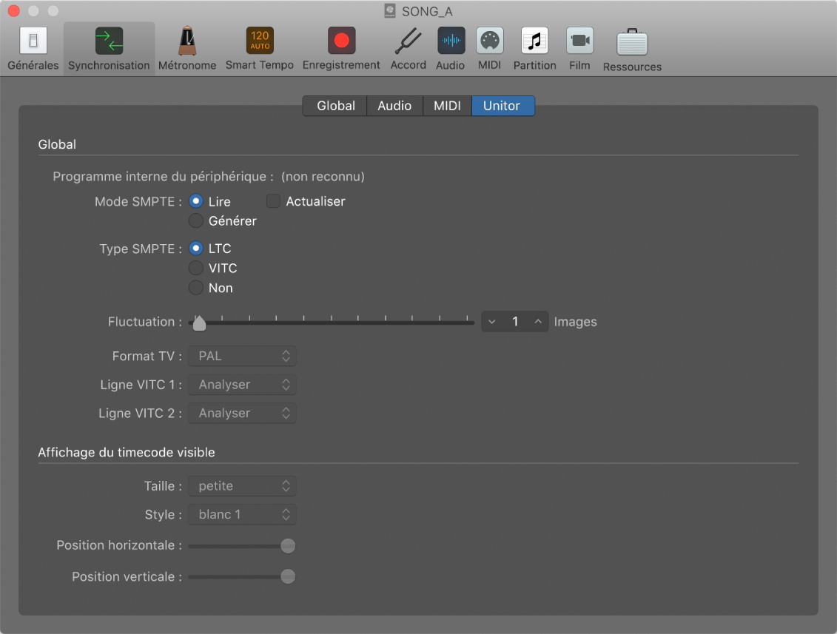Switch to the MIDI sync tab
This screenshot has width=837, height=634.
(447, 106)
